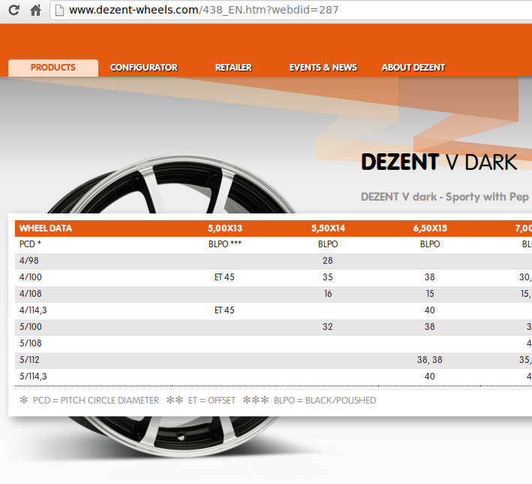Click '38, 38' in the 5/112 row
Viewport: 532px width, 484px height.
coord(430,360)
